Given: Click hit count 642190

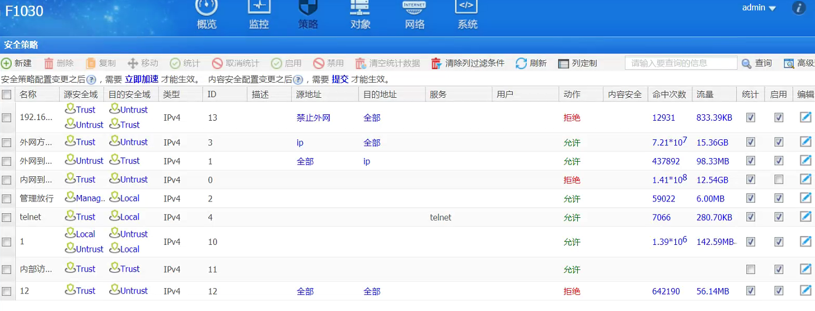Looking at the screenshot, I should coord(666,291).
